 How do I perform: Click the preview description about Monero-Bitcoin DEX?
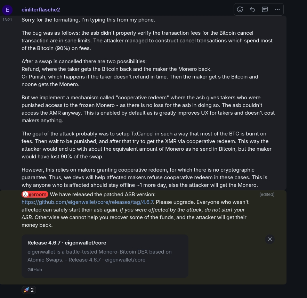pyautogui.click(x=99, y=256)
